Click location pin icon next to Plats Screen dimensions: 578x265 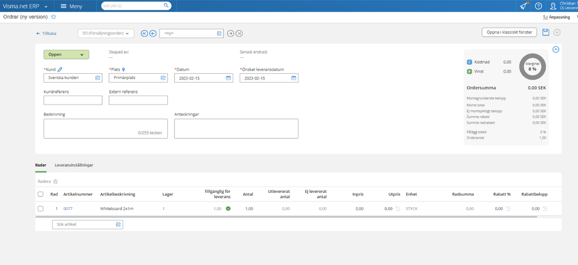click(x=123, y=69)
